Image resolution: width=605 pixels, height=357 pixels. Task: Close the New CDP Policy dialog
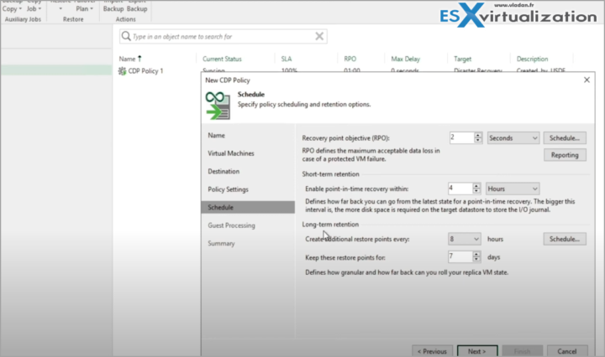[x=584, y=79]
